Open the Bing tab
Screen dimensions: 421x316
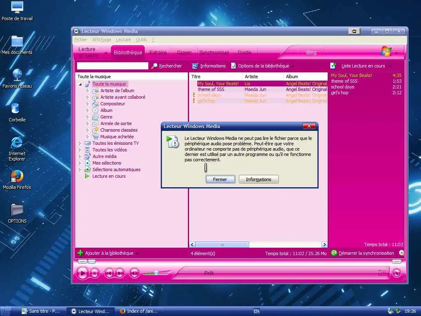(x=311, y=53)
